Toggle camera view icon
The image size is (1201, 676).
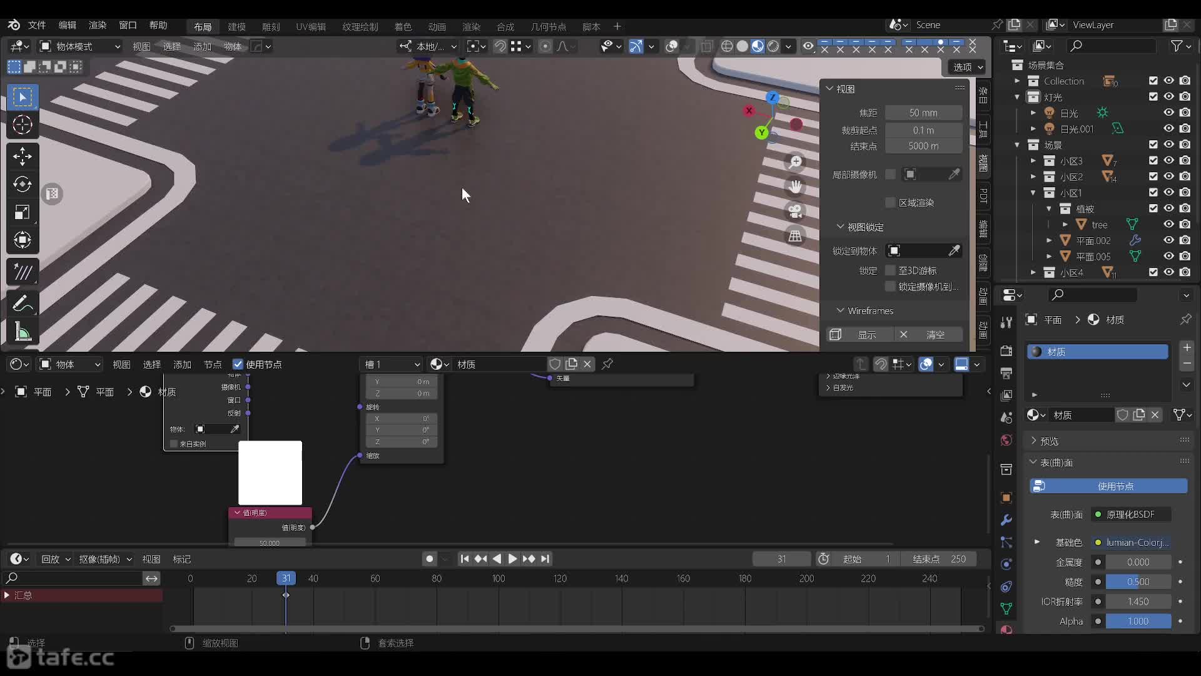pos(795,212)
